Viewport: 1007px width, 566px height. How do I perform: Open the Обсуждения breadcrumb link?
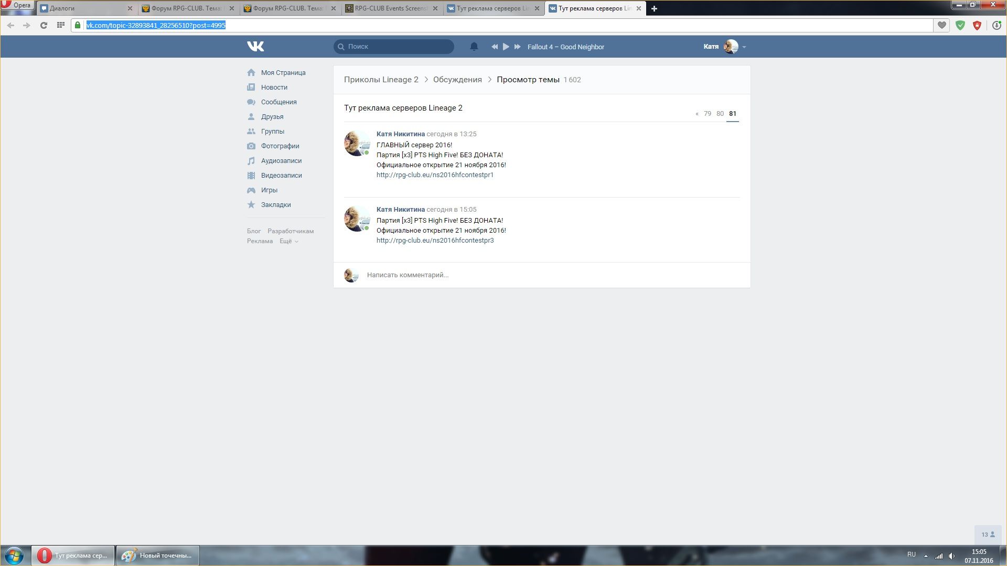(457, 80)
